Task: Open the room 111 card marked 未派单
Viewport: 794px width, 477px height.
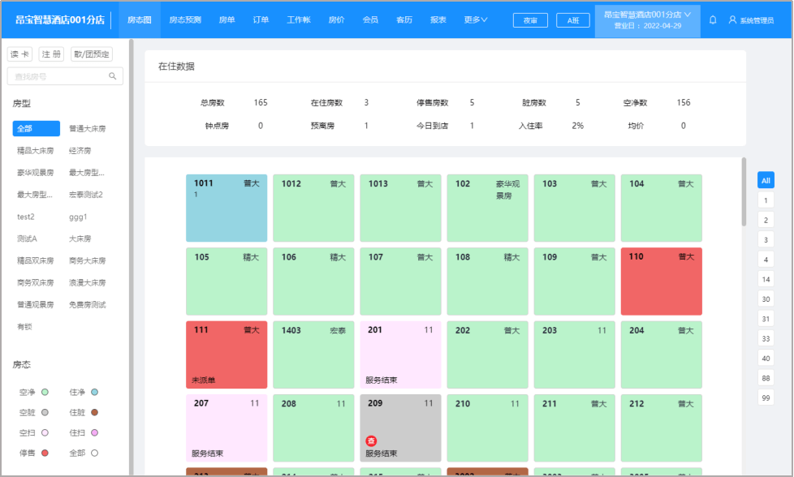Action: [x=227, y=355]
